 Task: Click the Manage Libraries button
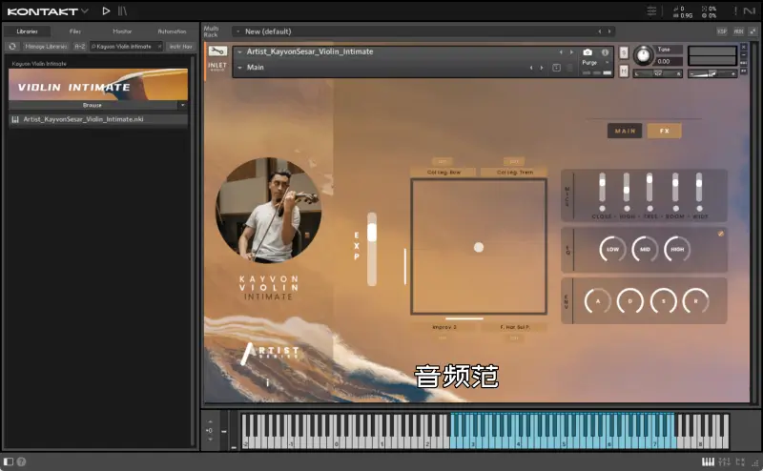tap(46, 46)
